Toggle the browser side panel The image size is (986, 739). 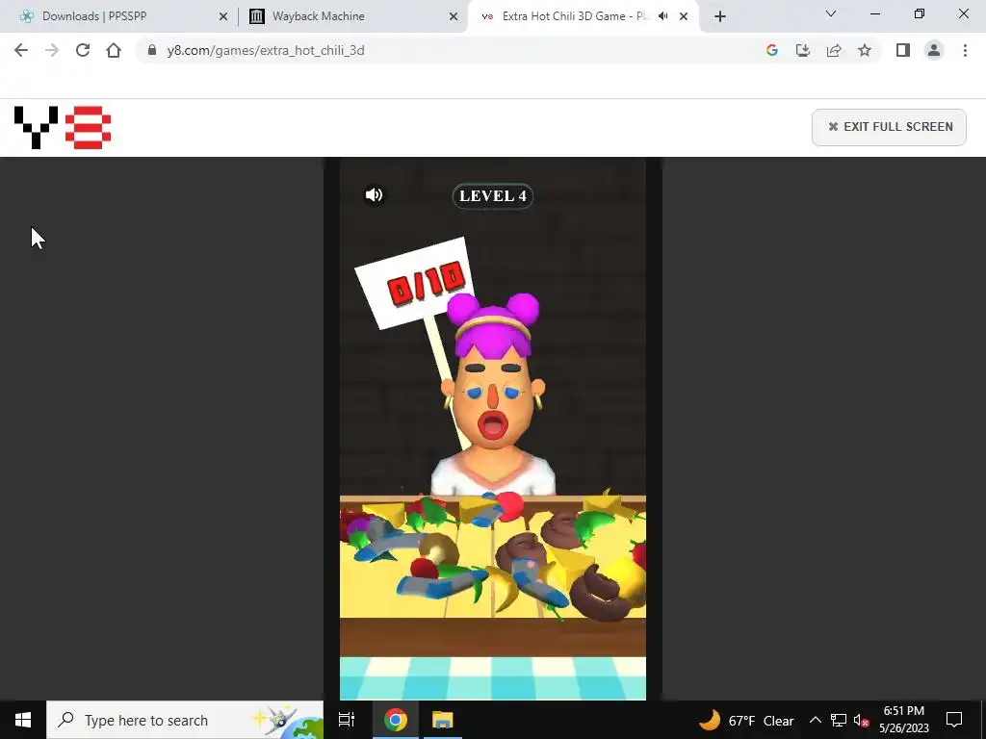click(x=903, y=50)
